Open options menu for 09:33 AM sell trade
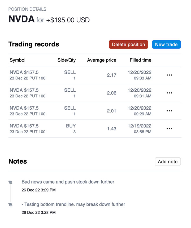Image resolution: width=191 pixels, height=228 pixels. (x=169, y=75)
